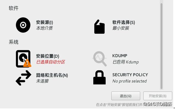This screenshot has width=175, height=109.
Task: Click the 退出(Q) button
Action: [126, 96]
